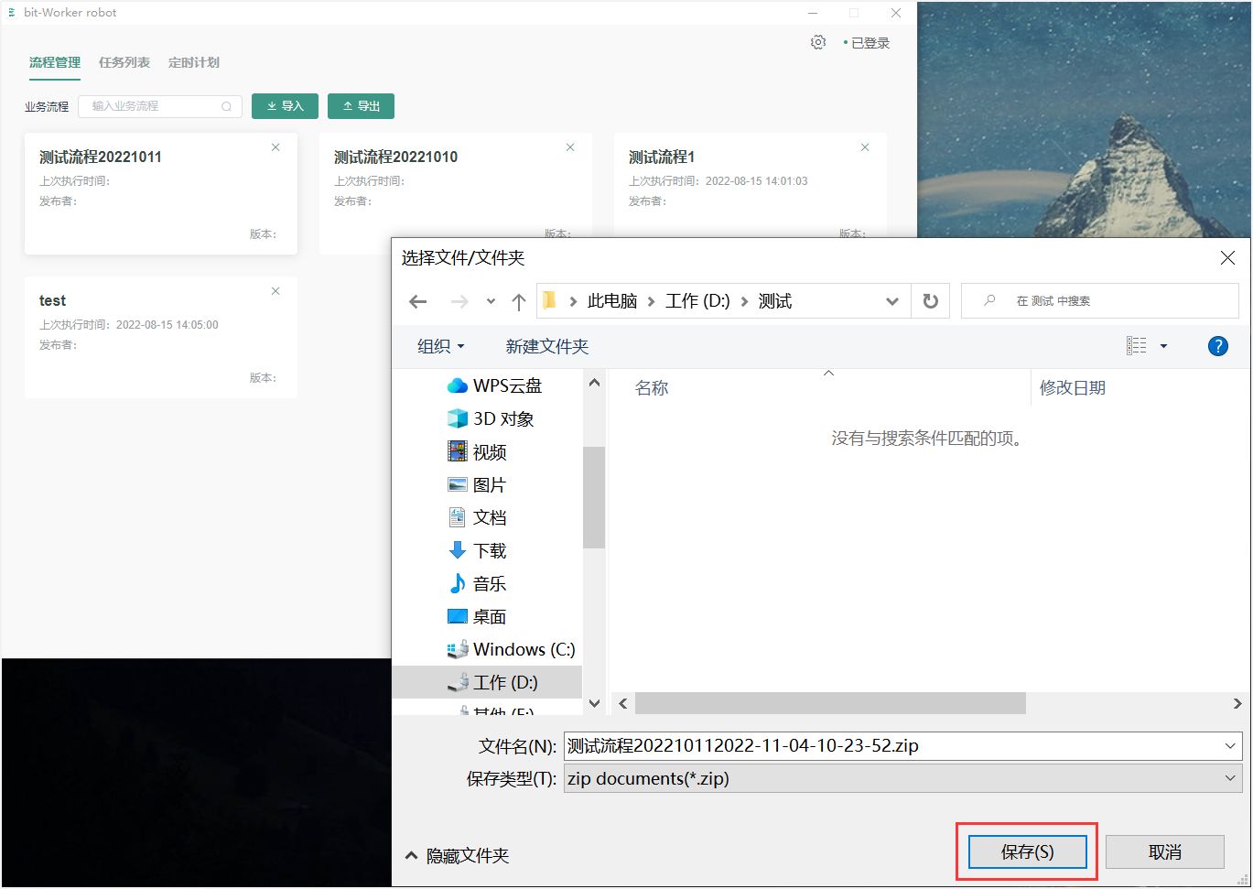Switch to the 定时计划 tab

194,62
